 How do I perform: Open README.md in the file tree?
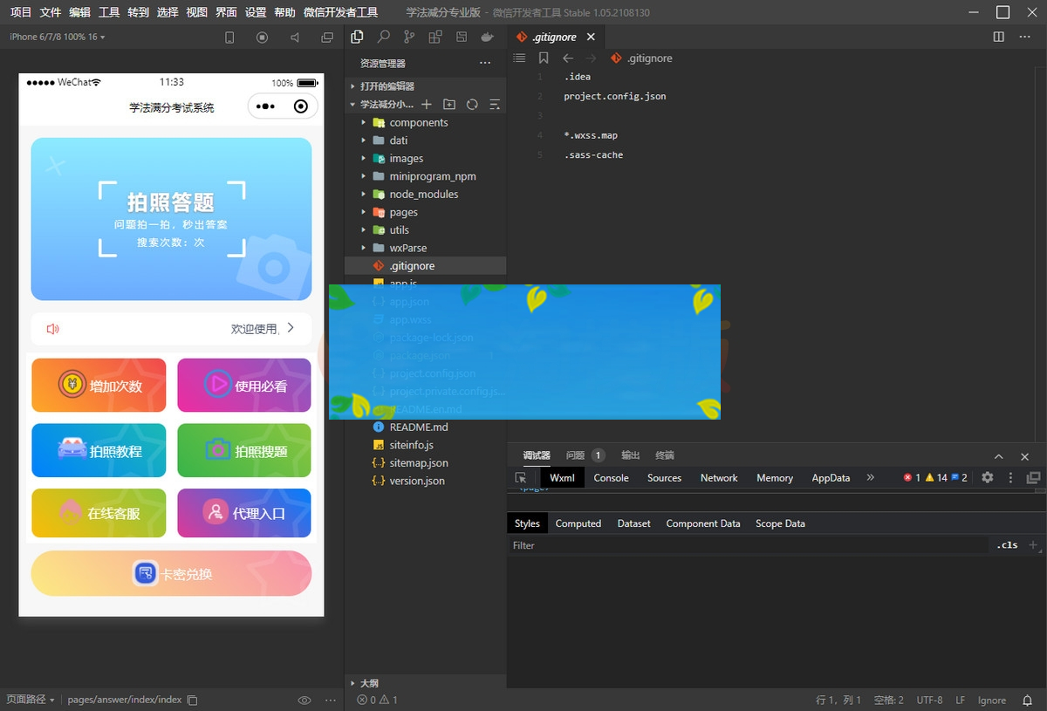[418, 427]
